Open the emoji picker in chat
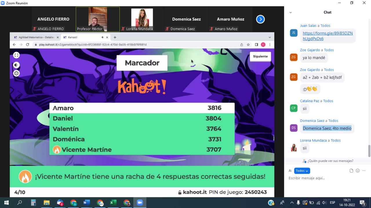 358,171
